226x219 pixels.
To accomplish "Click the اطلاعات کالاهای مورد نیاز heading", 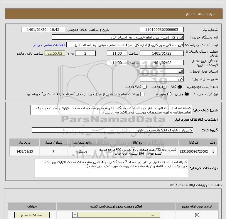I will (x=196, y=120).
